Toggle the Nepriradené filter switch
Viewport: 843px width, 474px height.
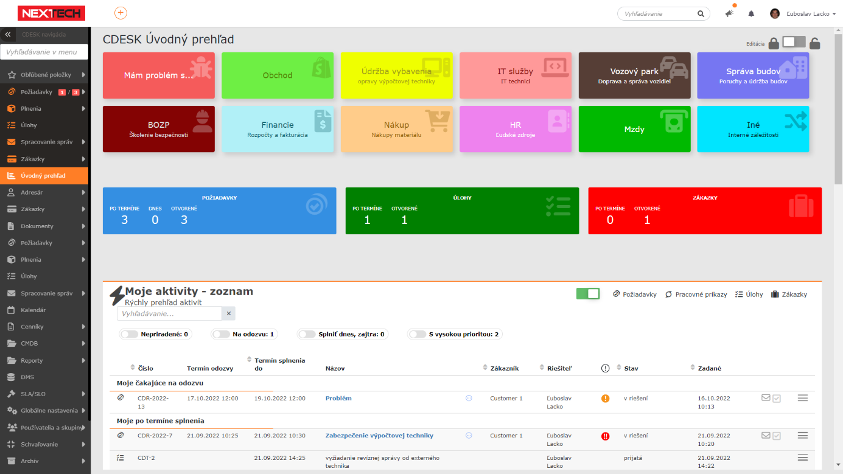129,334
